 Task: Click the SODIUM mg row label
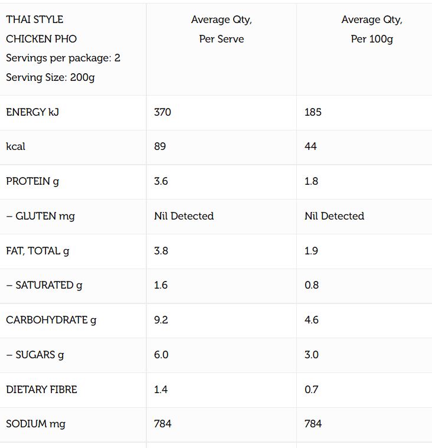click(35, 424)
